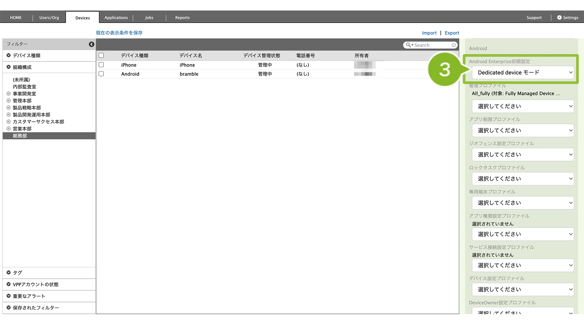This screenshot has width=584, height=328.
Task: Check the Android bramble row checkbox
Action: click(x=101, y=74)
